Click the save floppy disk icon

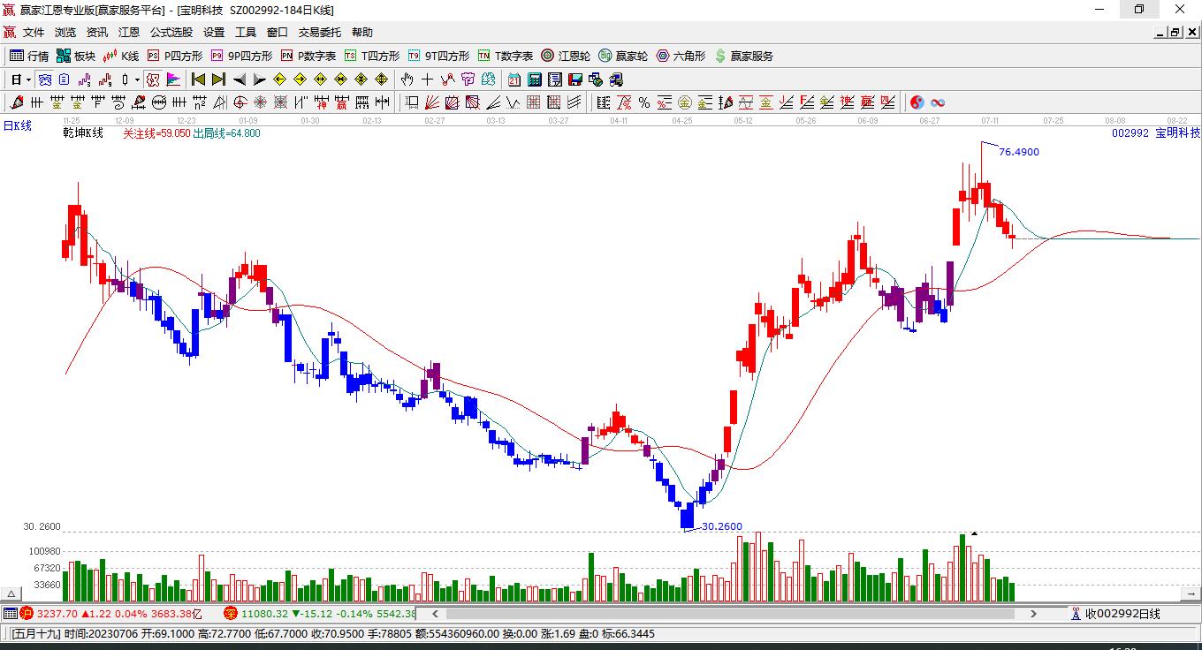[x=575, y=79]
